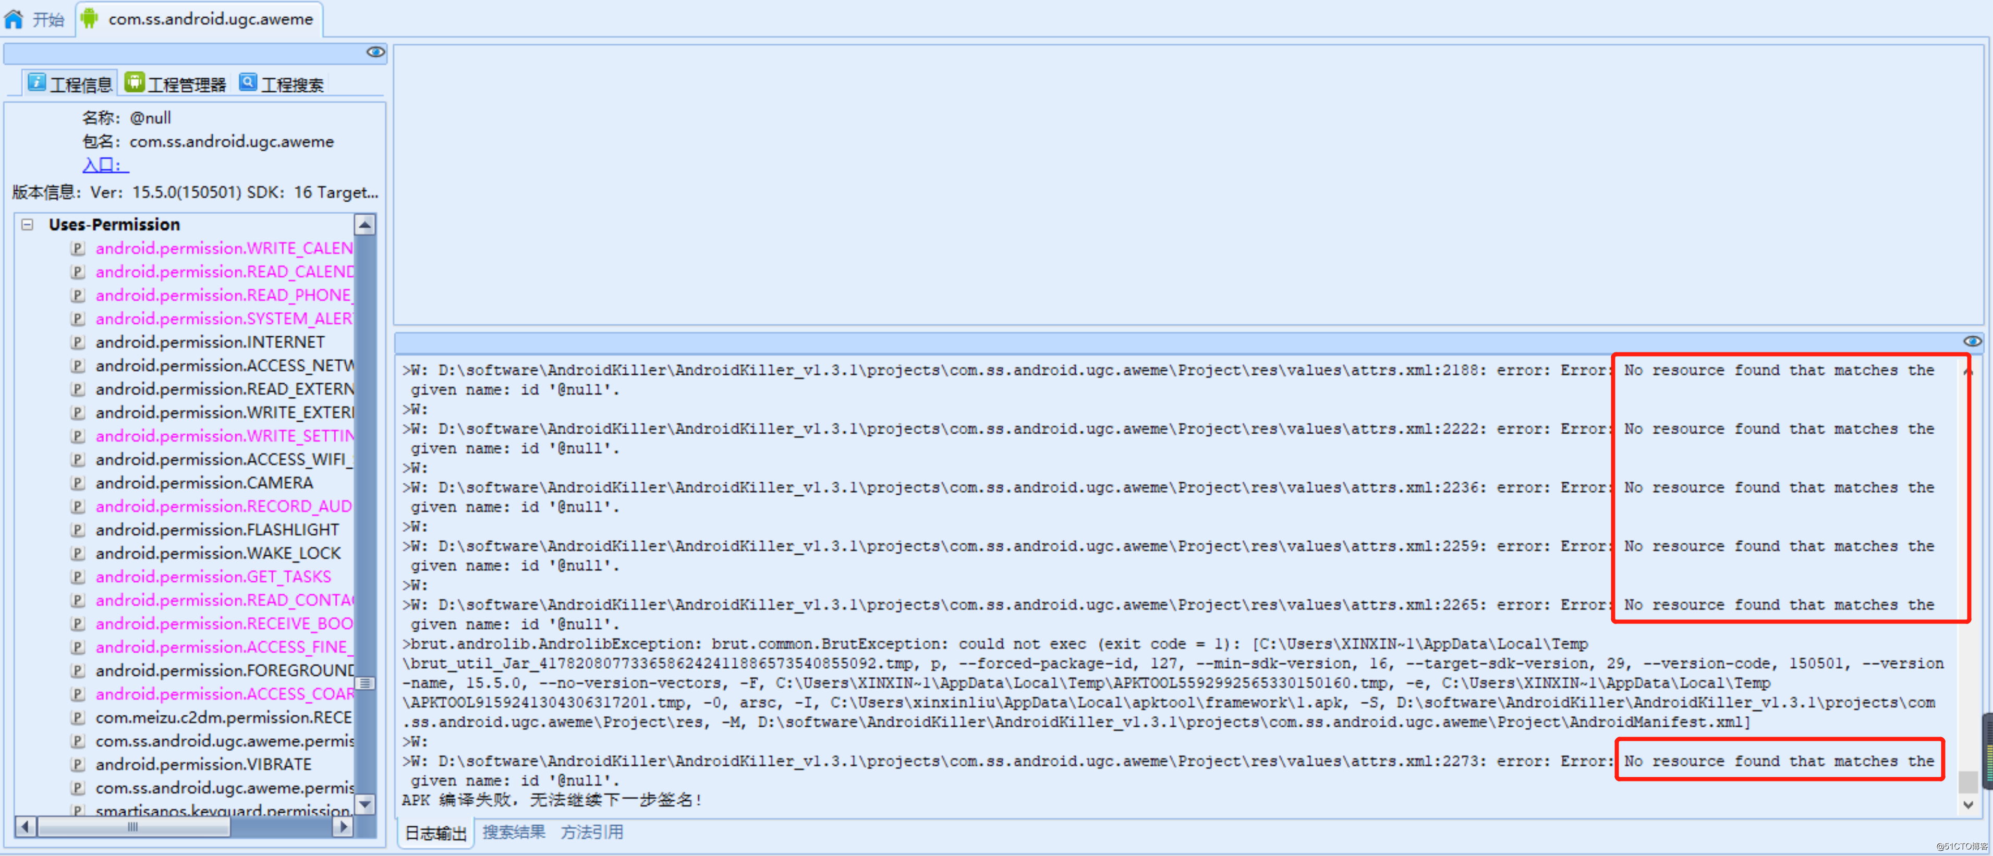Click permission list scroll up arrow

pos(364,225)
